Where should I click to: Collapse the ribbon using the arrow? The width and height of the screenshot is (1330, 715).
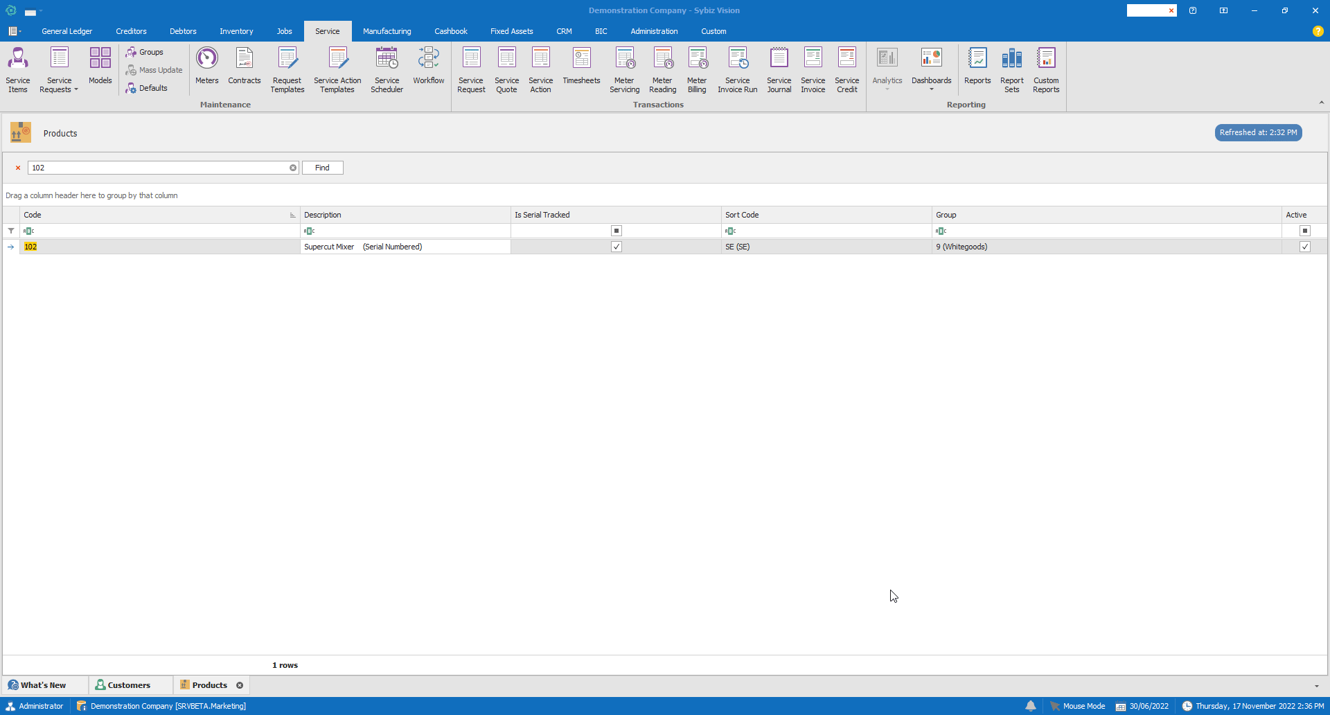tap(1321, 103)
